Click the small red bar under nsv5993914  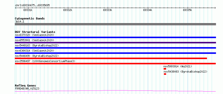tap(165, 69)
